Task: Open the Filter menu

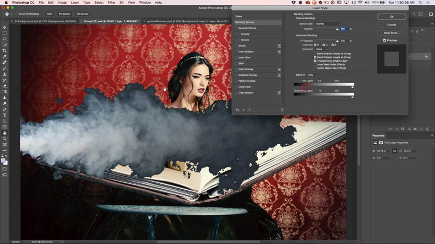Action: [x=111, y=3]
